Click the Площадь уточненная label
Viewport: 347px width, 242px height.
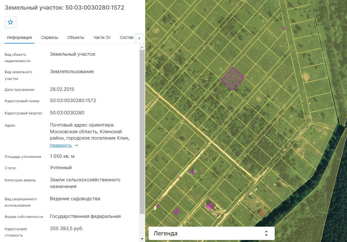click(x=23, y=157)
